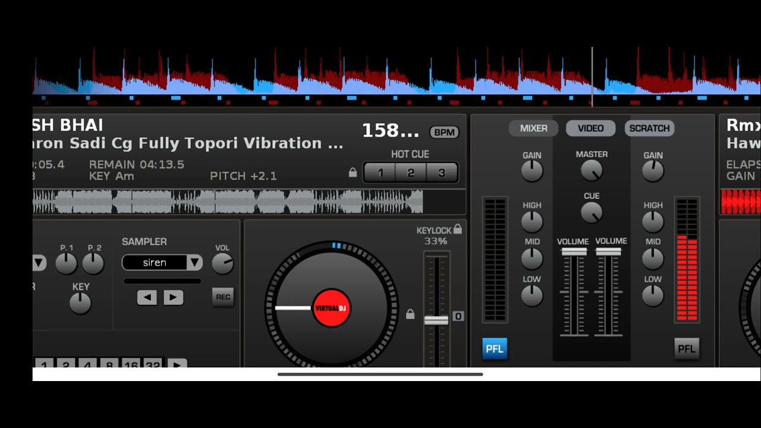Play the next sampler sample arrow
Image resolution: width=761 pixels, height=428 pixels.
173,297
